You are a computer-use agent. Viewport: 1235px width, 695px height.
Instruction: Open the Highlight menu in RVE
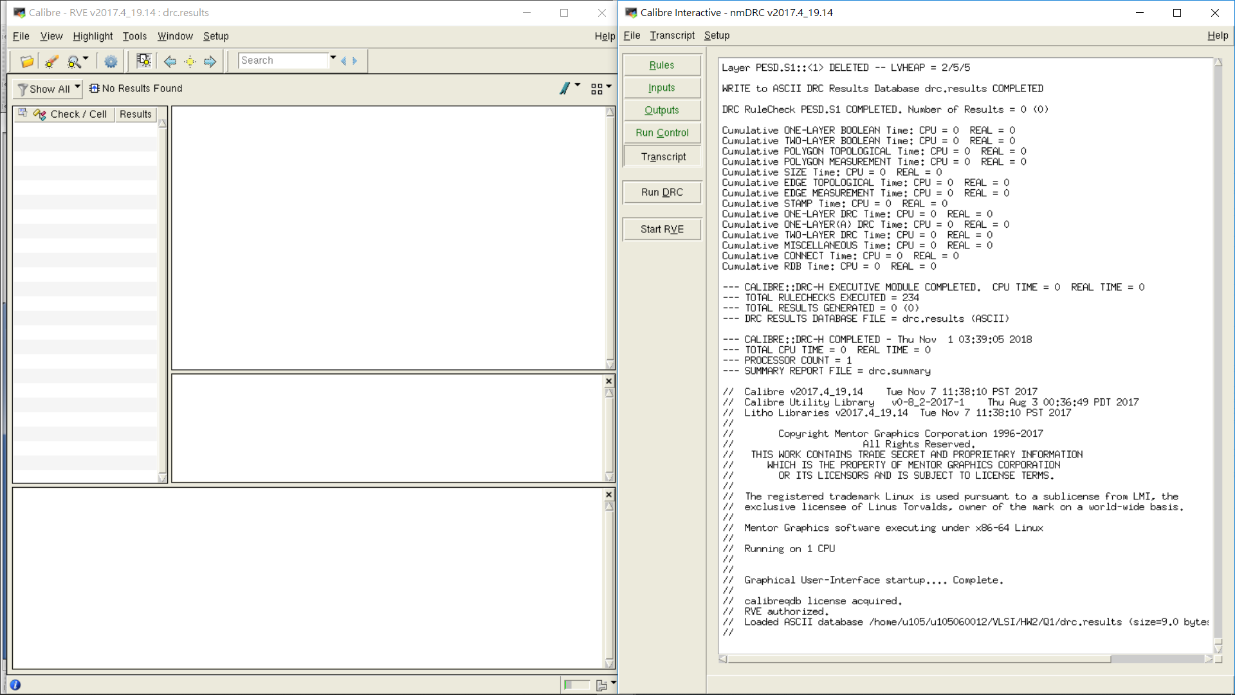(x=93, y=36)
